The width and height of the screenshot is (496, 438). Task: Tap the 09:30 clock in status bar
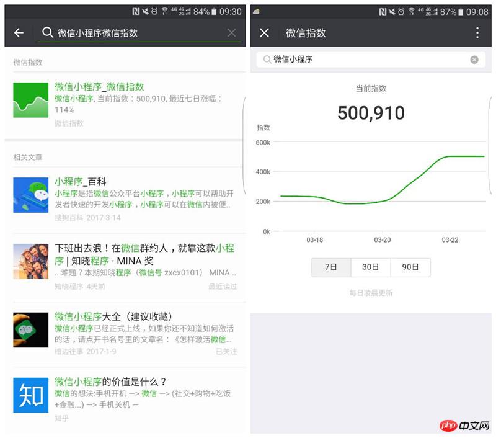tap(231, 12)
